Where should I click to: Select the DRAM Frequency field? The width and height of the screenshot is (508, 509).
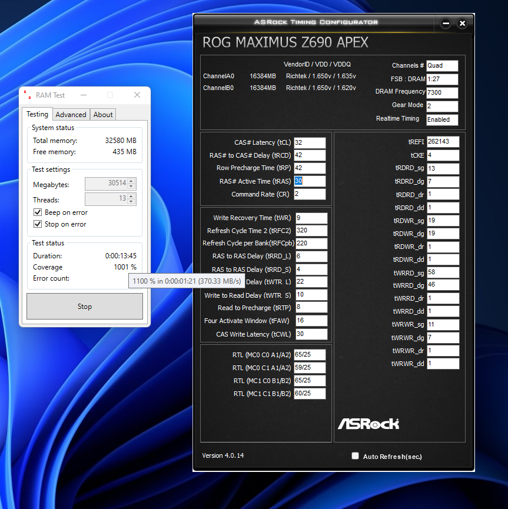(x=442, y=92)
